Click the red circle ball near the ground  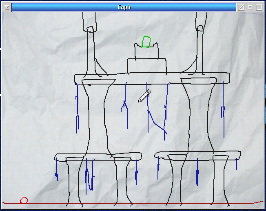click(x=24, y=200)
